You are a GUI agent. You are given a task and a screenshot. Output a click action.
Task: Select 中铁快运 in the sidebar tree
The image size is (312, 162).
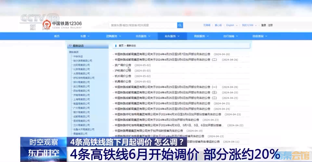point(78,56)
